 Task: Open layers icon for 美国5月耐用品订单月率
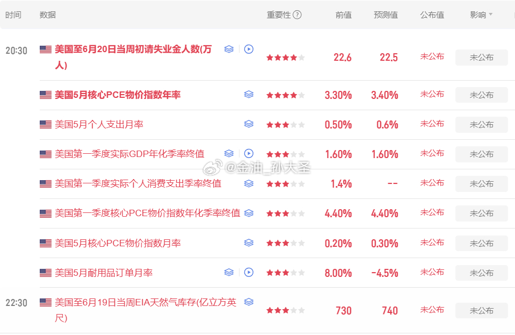coord(229,273)
